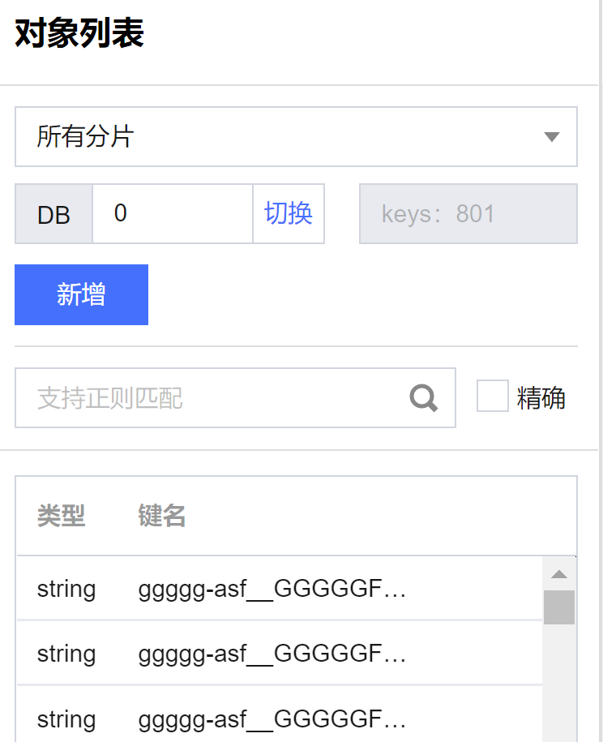Focus the DB number input field
Image resolution: width=603 pixels, height=742 pixels.
click(173, 213)
